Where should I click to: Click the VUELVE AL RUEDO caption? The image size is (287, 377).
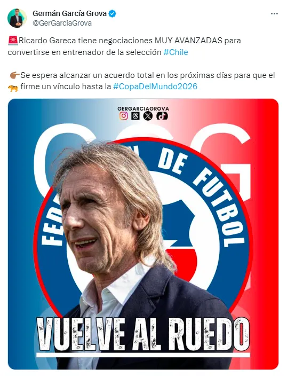pyautogui.click(x=143, y=335)
